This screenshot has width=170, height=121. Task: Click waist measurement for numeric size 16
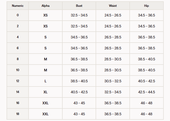tap(113, 103)
